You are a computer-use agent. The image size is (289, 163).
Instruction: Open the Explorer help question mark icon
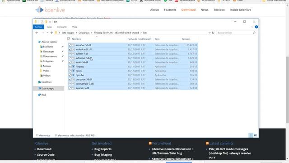pos(256,27)
